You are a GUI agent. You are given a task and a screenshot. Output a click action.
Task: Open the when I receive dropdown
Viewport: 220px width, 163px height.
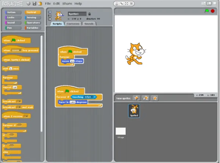[x=26, y=116]
